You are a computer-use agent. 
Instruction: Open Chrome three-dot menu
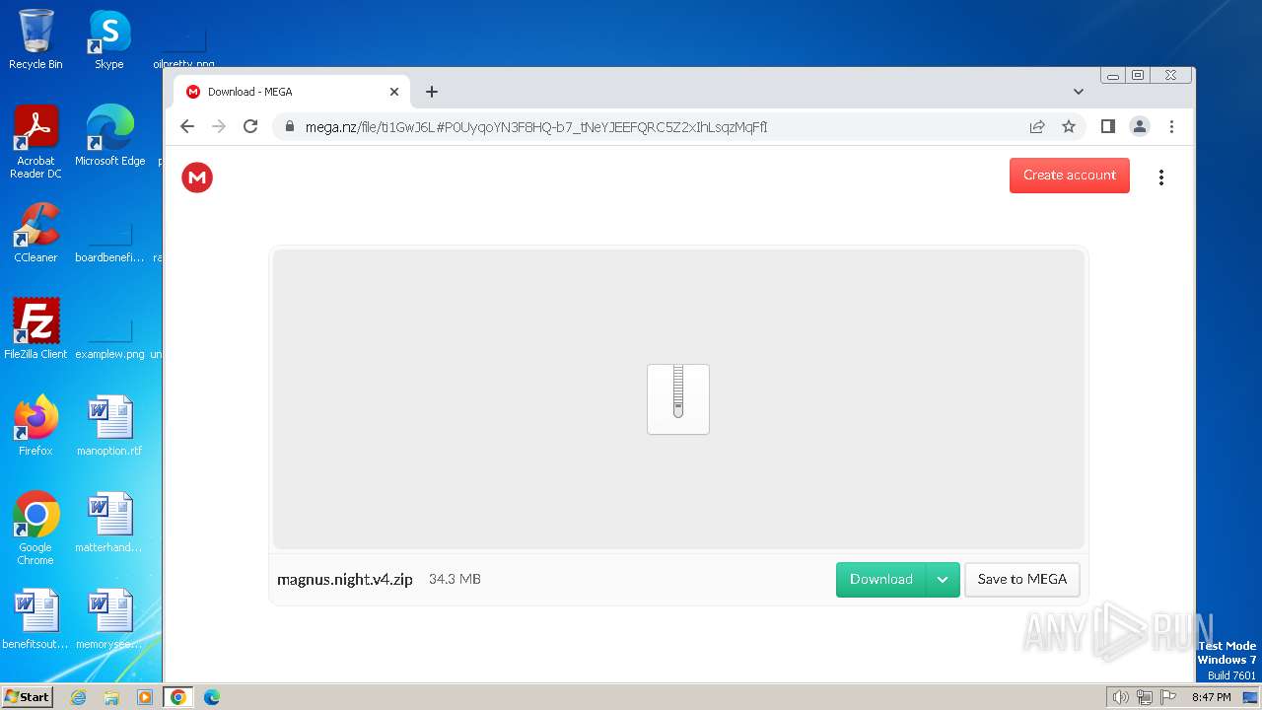pos(1171,126)
